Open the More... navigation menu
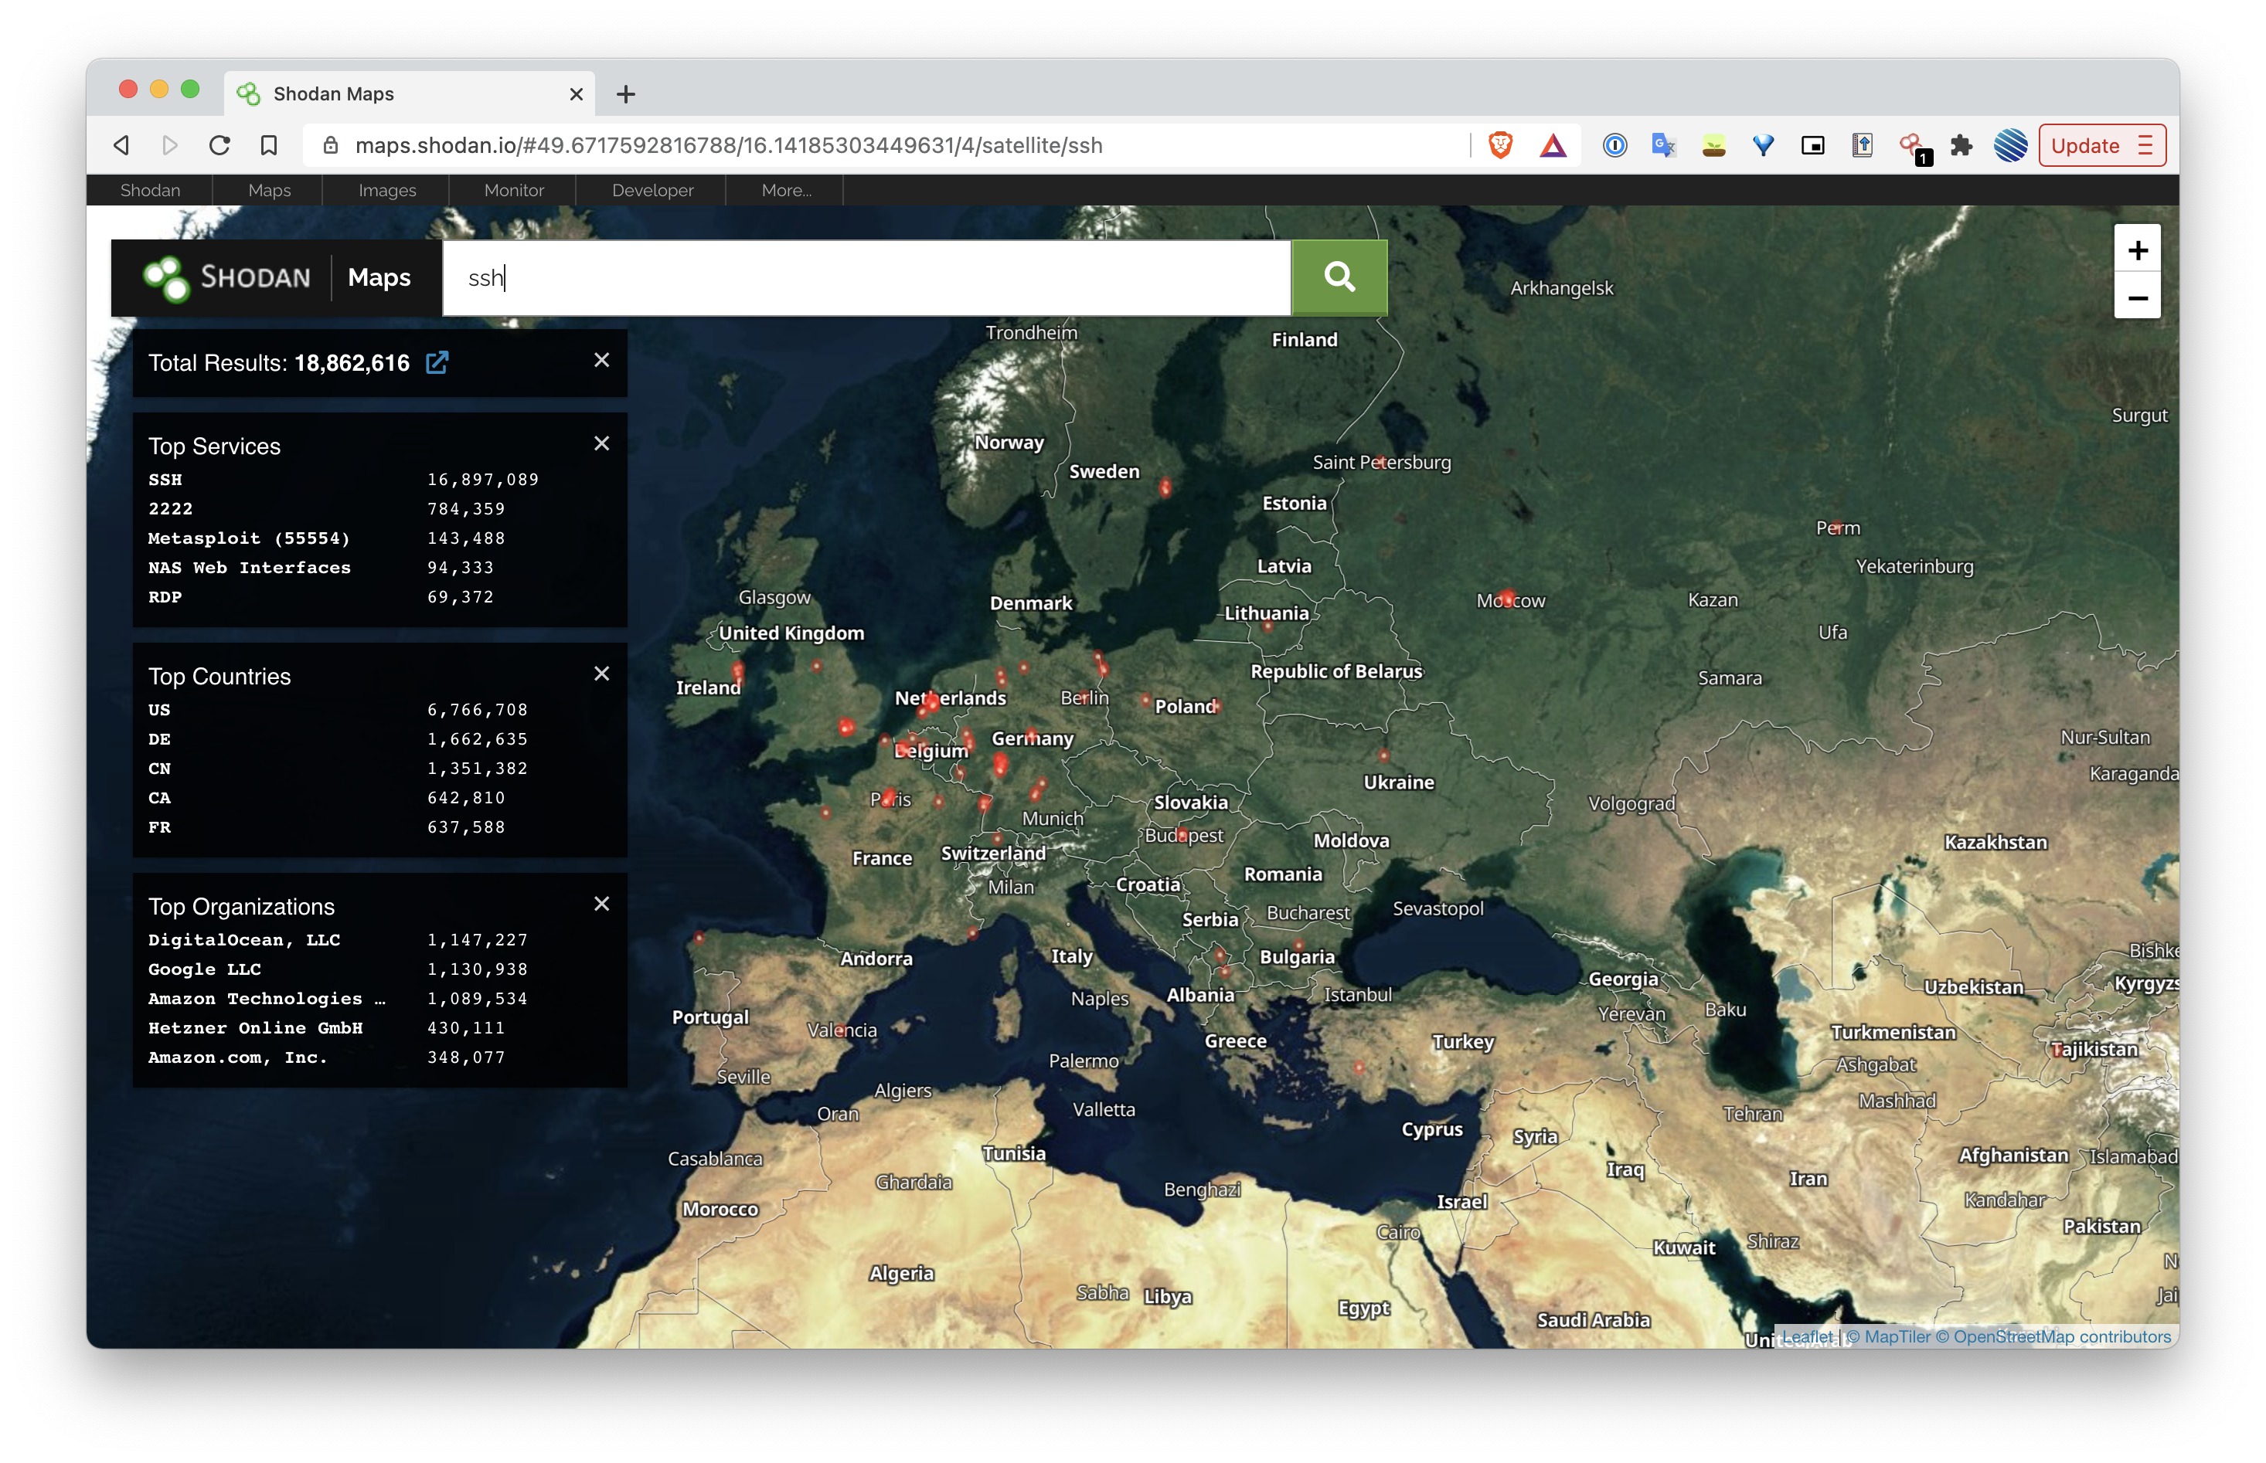Screen dimensions: 2266x1463 (786, 190)
